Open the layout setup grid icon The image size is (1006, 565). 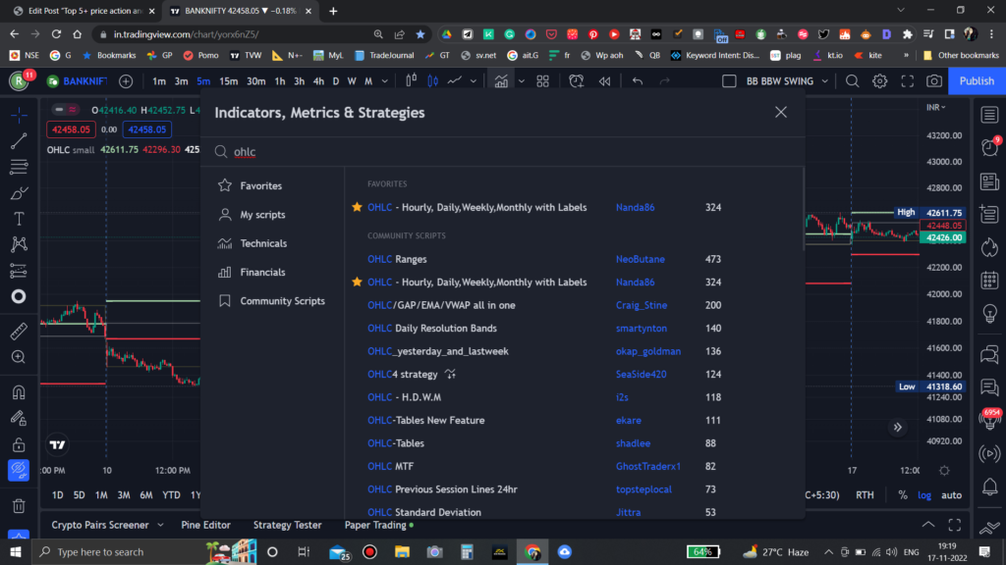542,81
